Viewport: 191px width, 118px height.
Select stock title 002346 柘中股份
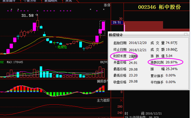click(159, 7)
